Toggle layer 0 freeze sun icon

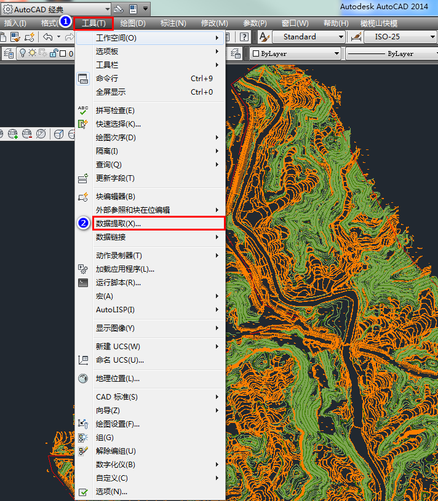[32, 53]
